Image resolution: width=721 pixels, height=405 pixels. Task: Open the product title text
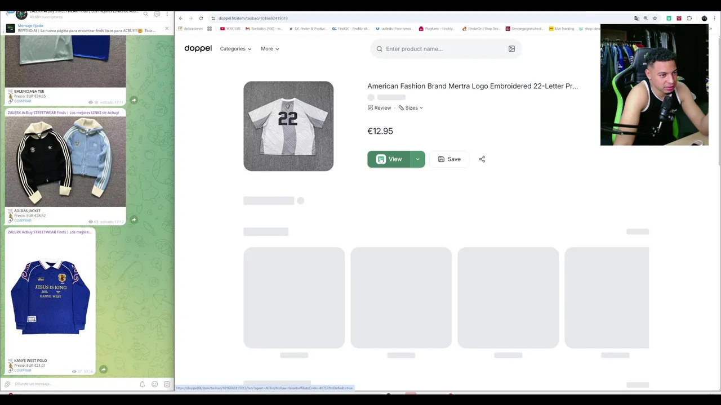coord(473,86)
